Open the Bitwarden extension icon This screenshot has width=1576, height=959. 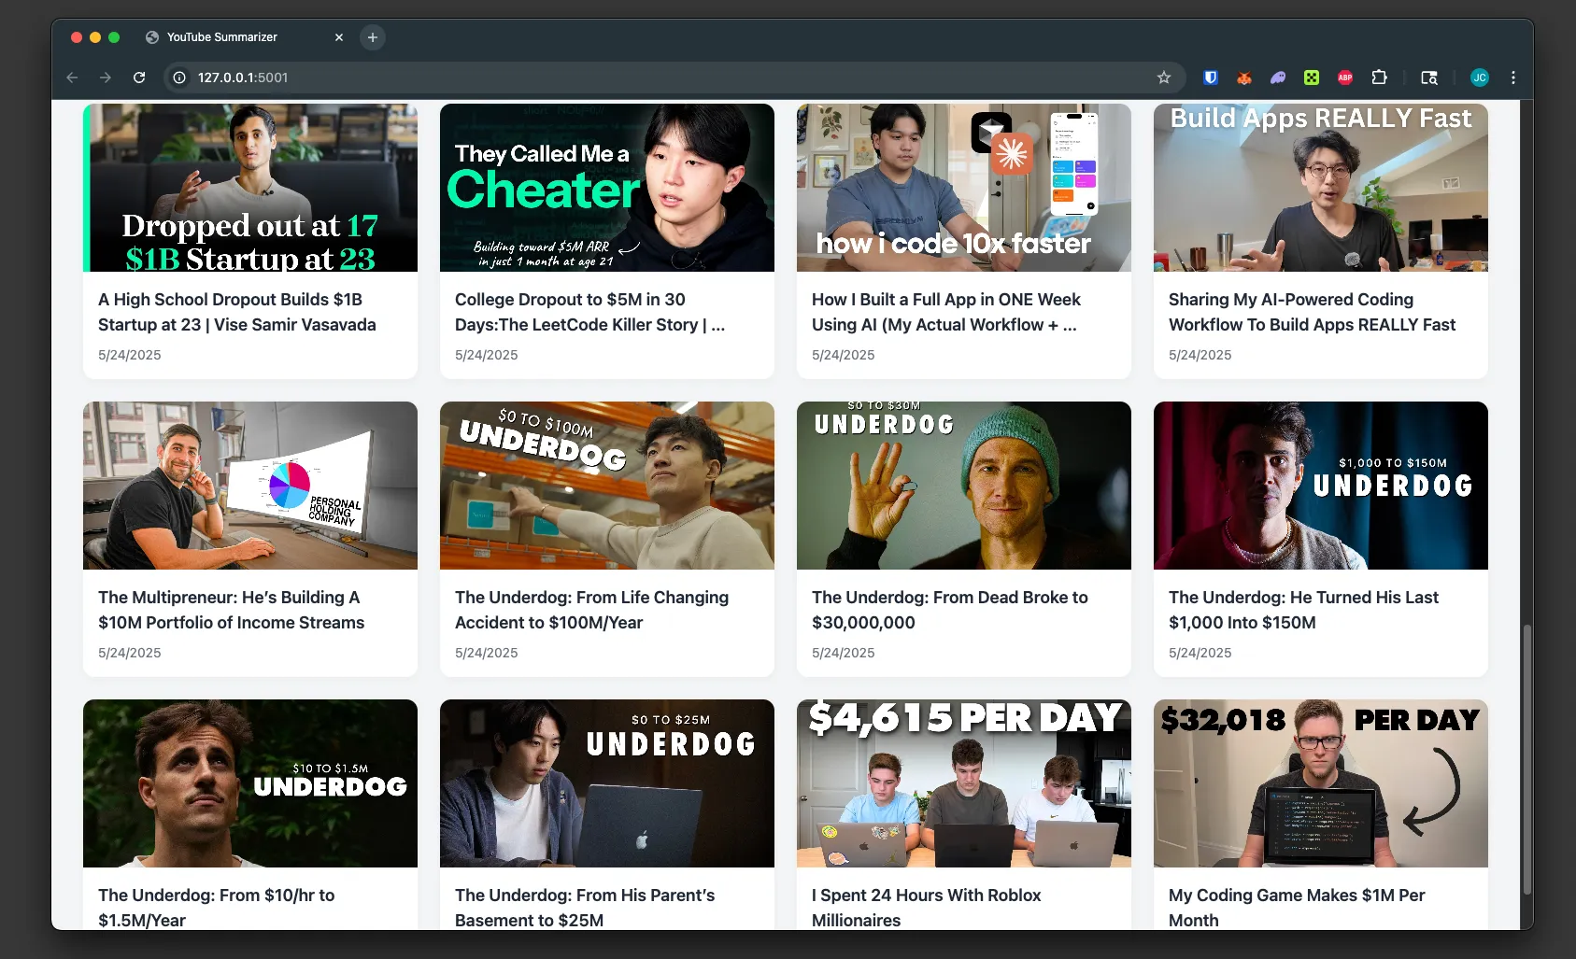tap(1210, 78)
